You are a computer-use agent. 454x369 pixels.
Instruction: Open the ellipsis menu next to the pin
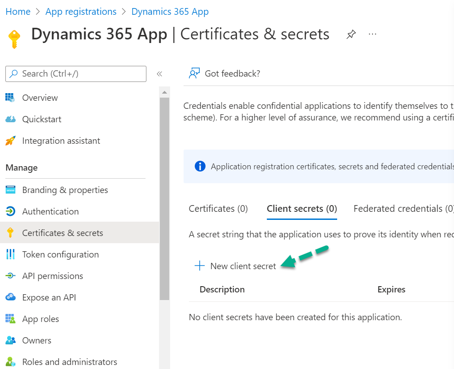373,34
